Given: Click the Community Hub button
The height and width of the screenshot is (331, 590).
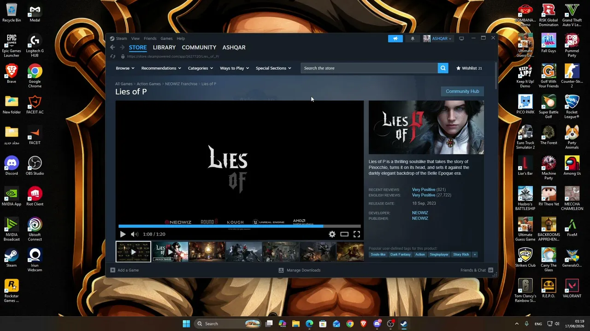Looking at the screenshot, I should tap(462, 91).
